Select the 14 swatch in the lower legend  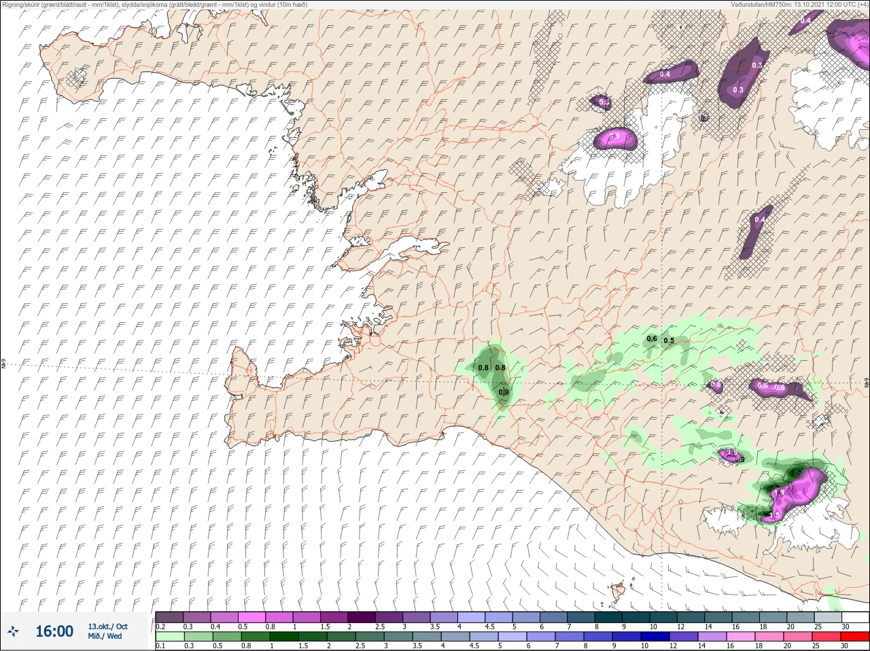(x=712, y=637)
